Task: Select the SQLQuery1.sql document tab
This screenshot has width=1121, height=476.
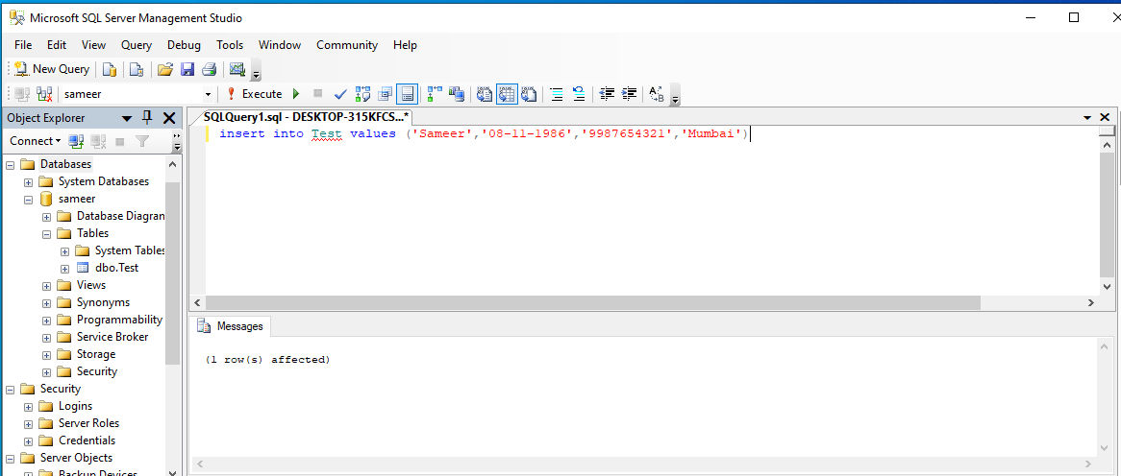Action: click(306, 116)
